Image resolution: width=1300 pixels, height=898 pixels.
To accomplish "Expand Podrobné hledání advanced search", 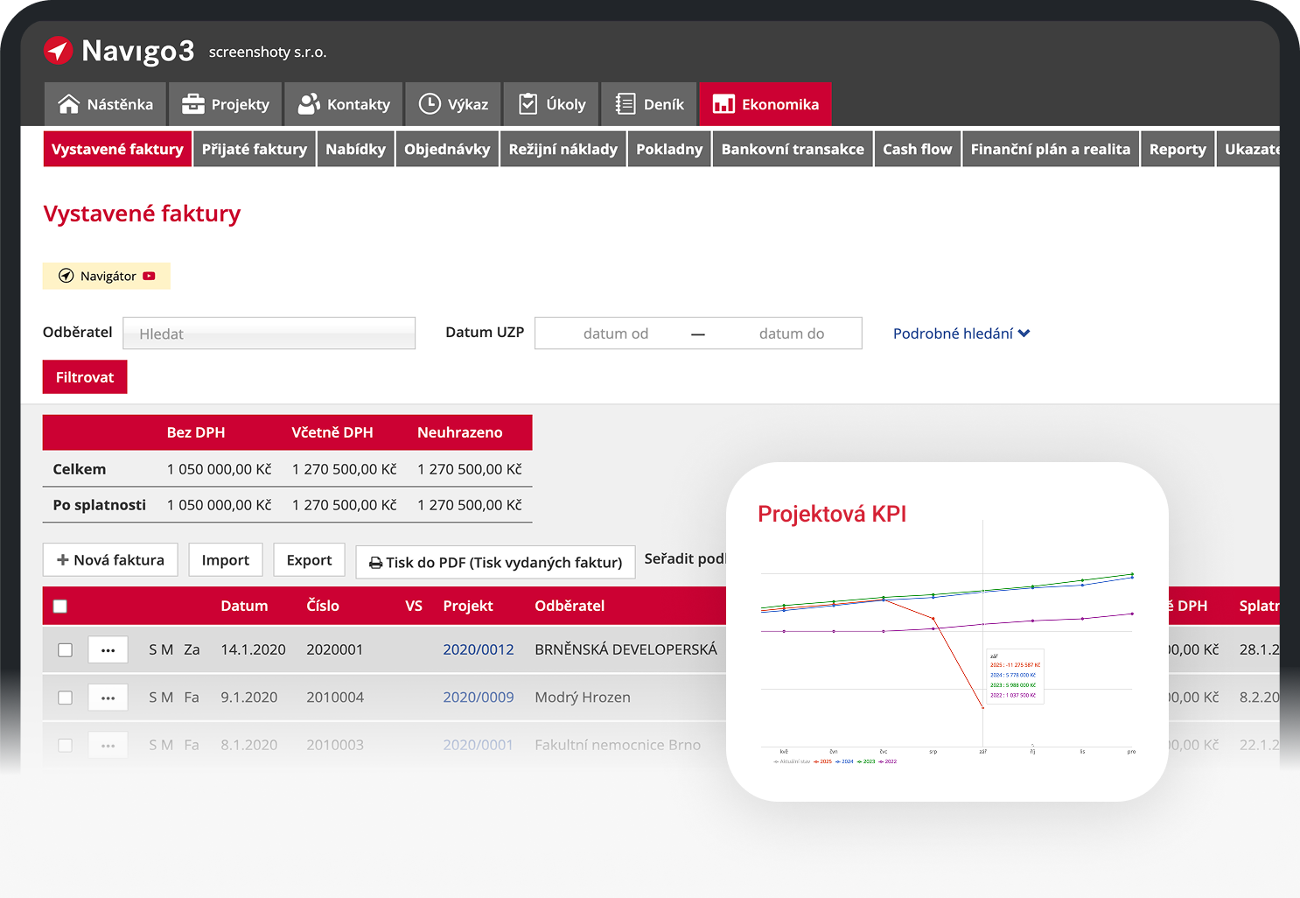I will click(x=961, y=333).
